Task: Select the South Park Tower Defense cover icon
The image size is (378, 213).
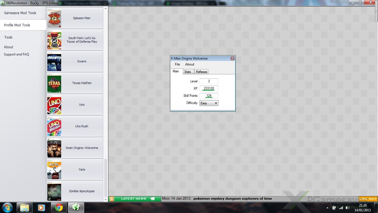Action: click(54, 40)
